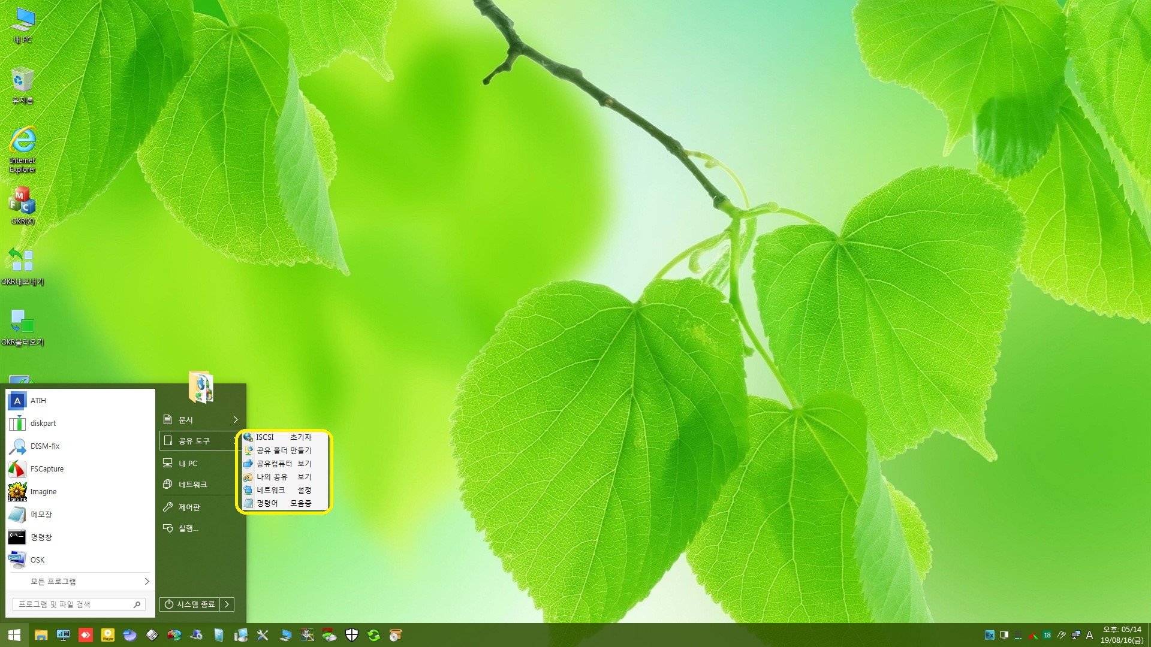Screen dimensions: 1151x647
Task: Click the pen handwriting tray icon
Action: (x=1062, y=635)
